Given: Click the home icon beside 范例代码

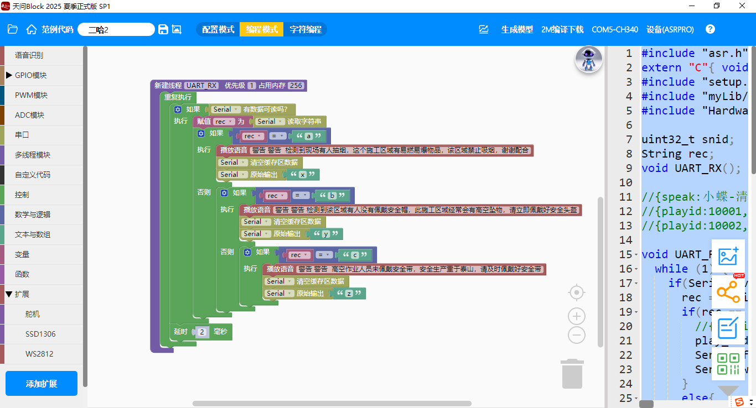Looking at the screenshot, I should point(32,29).
